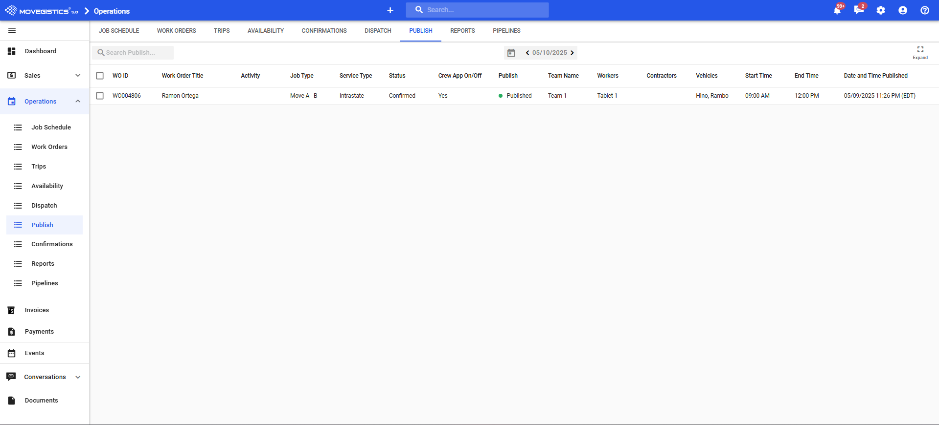Open the chat messages icon

(x=859, y=10)
